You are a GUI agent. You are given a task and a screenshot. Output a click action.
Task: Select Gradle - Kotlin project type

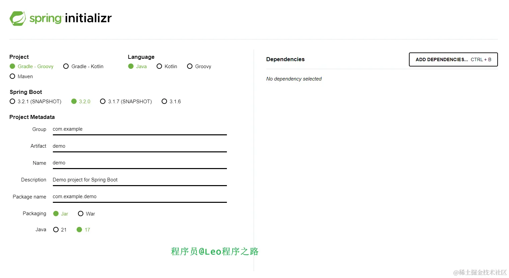(83, 66)
